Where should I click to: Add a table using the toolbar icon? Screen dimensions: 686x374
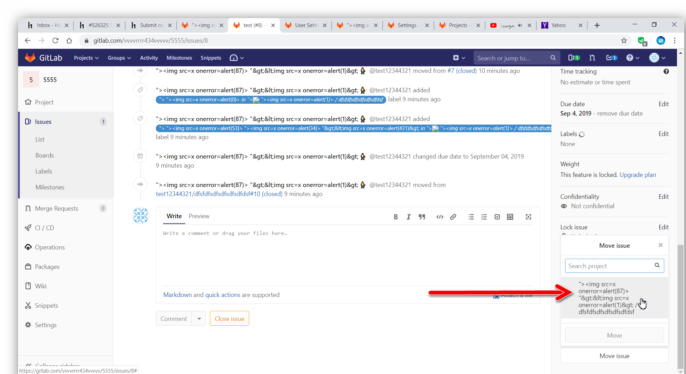[x=510, y=217]
